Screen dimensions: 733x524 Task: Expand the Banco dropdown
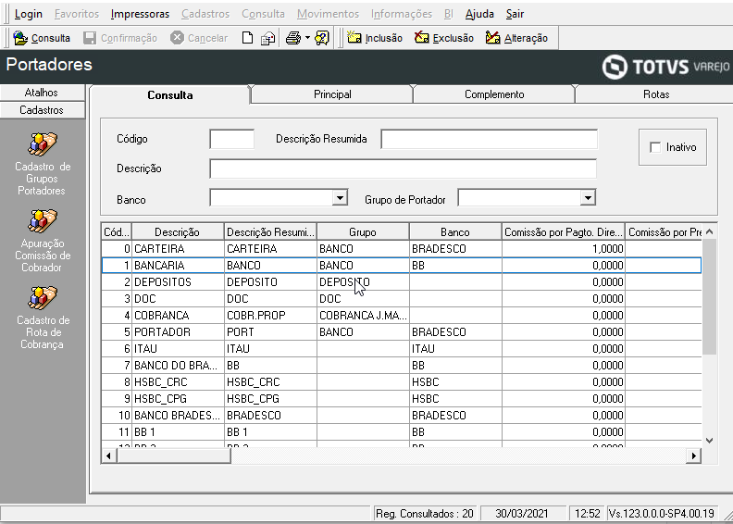[x=340, y=198]
